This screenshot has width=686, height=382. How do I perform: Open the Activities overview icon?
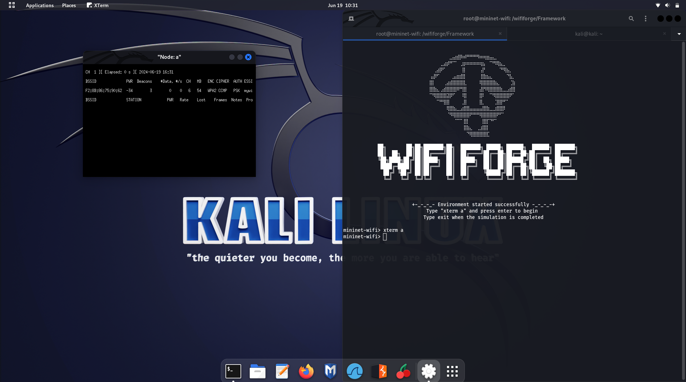pos(12,5)
